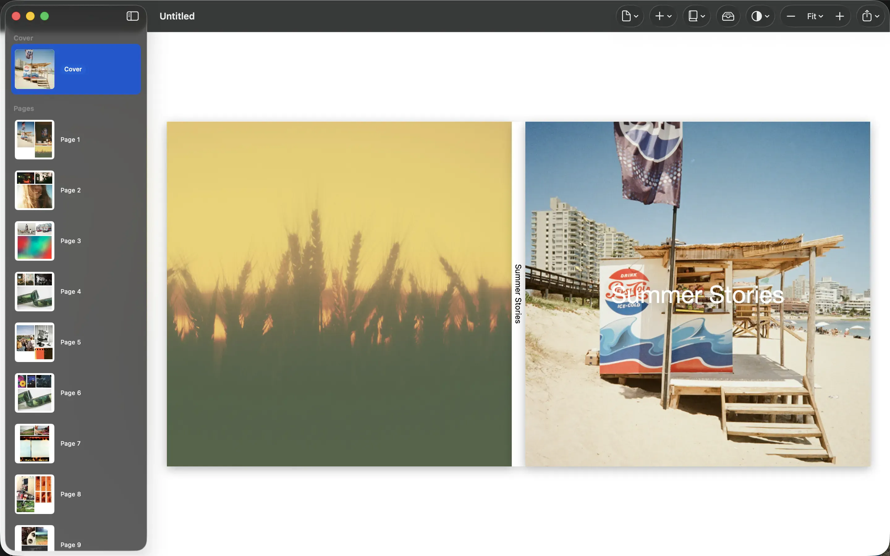Viewport: 890px width, 556px height.
Task: Open the book layout dropdown
Action: (x=696, y=16)
